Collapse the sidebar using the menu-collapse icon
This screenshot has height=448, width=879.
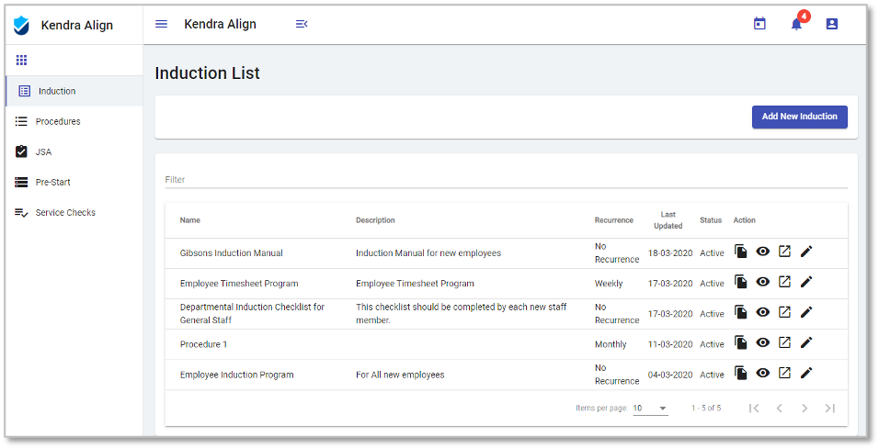(x=302, y=24)
